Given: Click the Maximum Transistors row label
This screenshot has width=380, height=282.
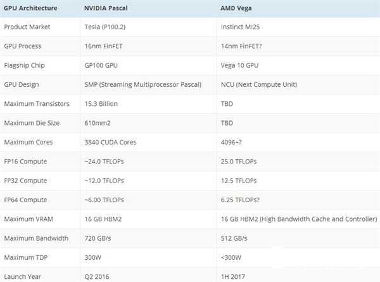Looking at the screenshot, I should click(x=37, y=104).
